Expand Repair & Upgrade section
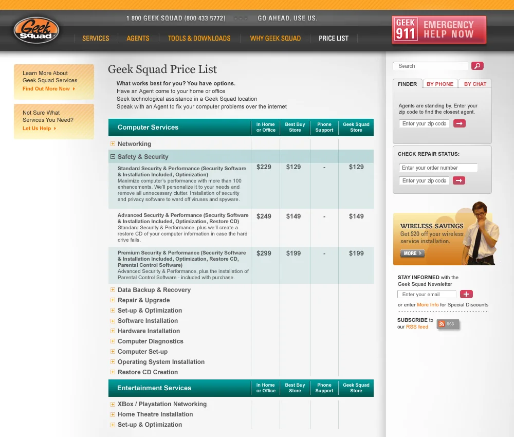This screenshot has width=514, height=437. tap(113, 300)
